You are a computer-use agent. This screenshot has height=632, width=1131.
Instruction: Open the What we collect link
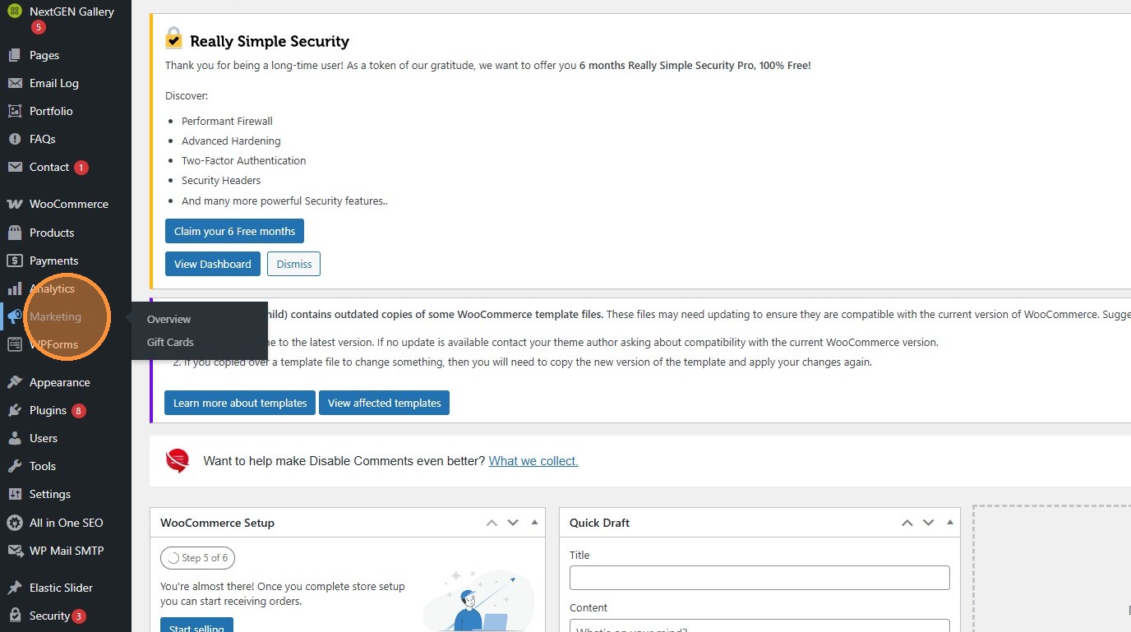click(x=533, y=461)
